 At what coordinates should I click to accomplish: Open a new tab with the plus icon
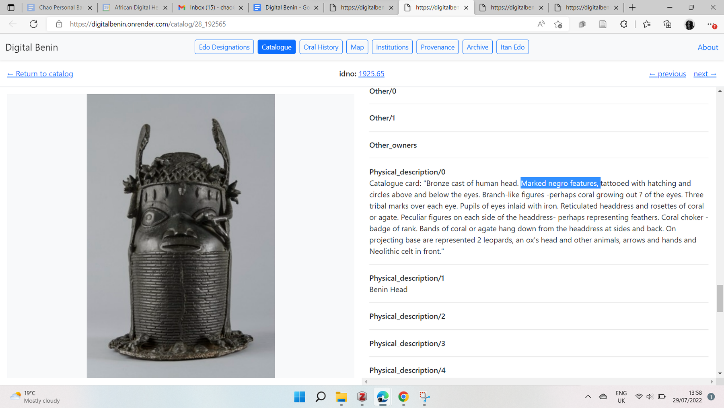632,7
